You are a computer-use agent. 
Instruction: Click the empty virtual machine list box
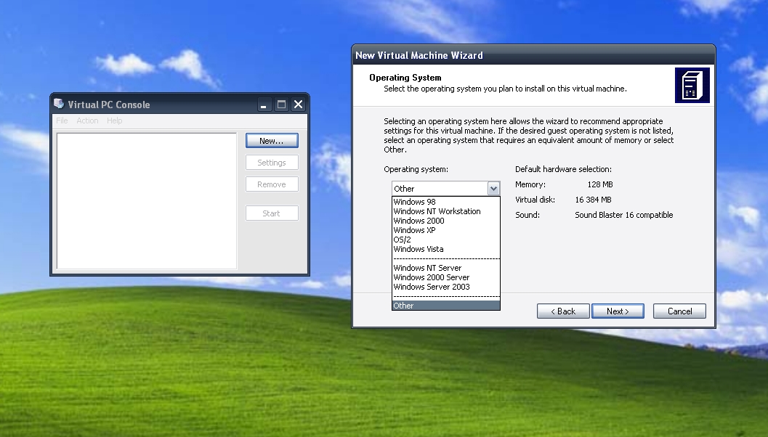[x=147, y=200]
